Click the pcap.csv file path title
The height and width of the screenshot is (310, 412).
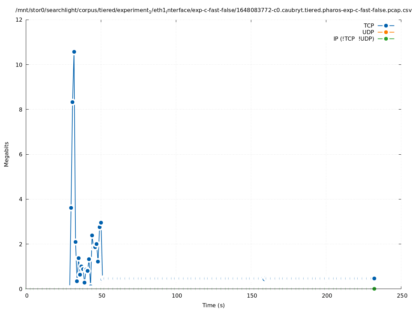[x=213, y=10]
